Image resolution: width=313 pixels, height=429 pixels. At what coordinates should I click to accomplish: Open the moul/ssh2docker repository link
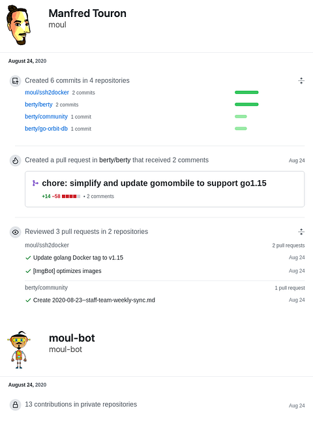[x=47, y=93]
